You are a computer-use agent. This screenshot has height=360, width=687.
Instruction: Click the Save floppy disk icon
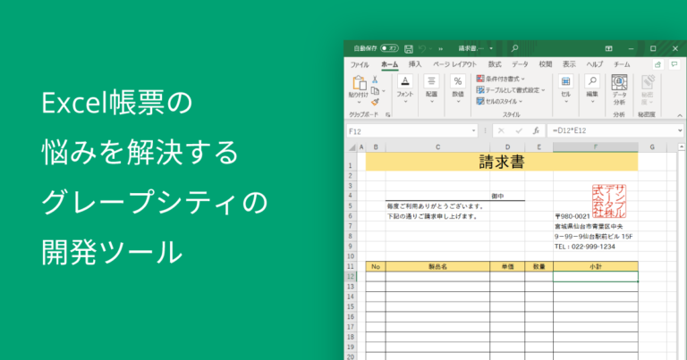coord(408,48)
